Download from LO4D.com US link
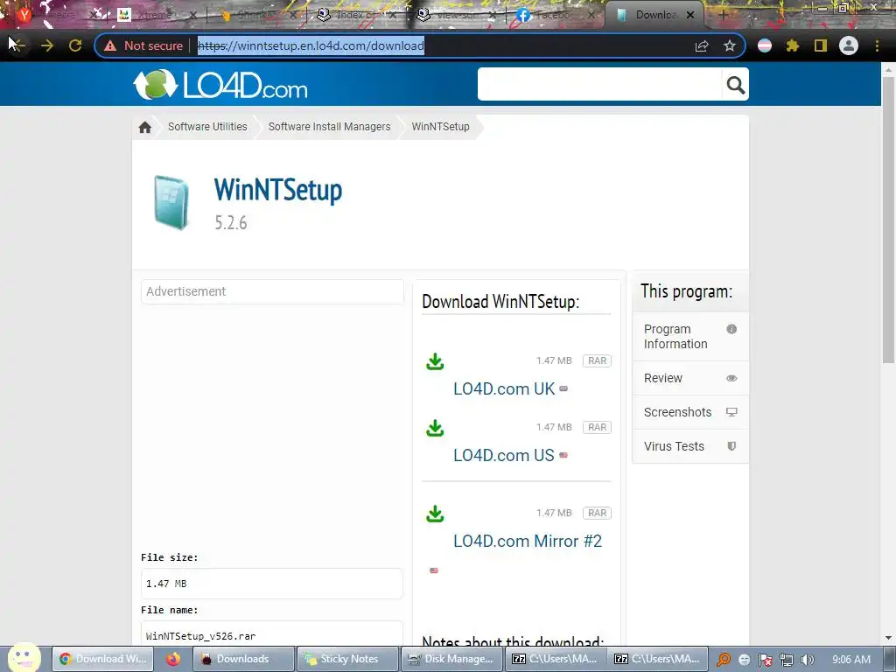This screenshot has height=672, width=896. click(503, 455)
